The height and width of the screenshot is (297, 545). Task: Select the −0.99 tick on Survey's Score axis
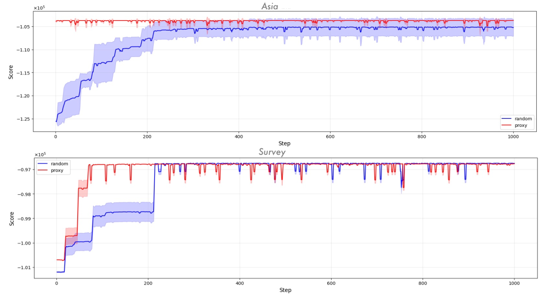pyautogui.click(x=24, y=218)
